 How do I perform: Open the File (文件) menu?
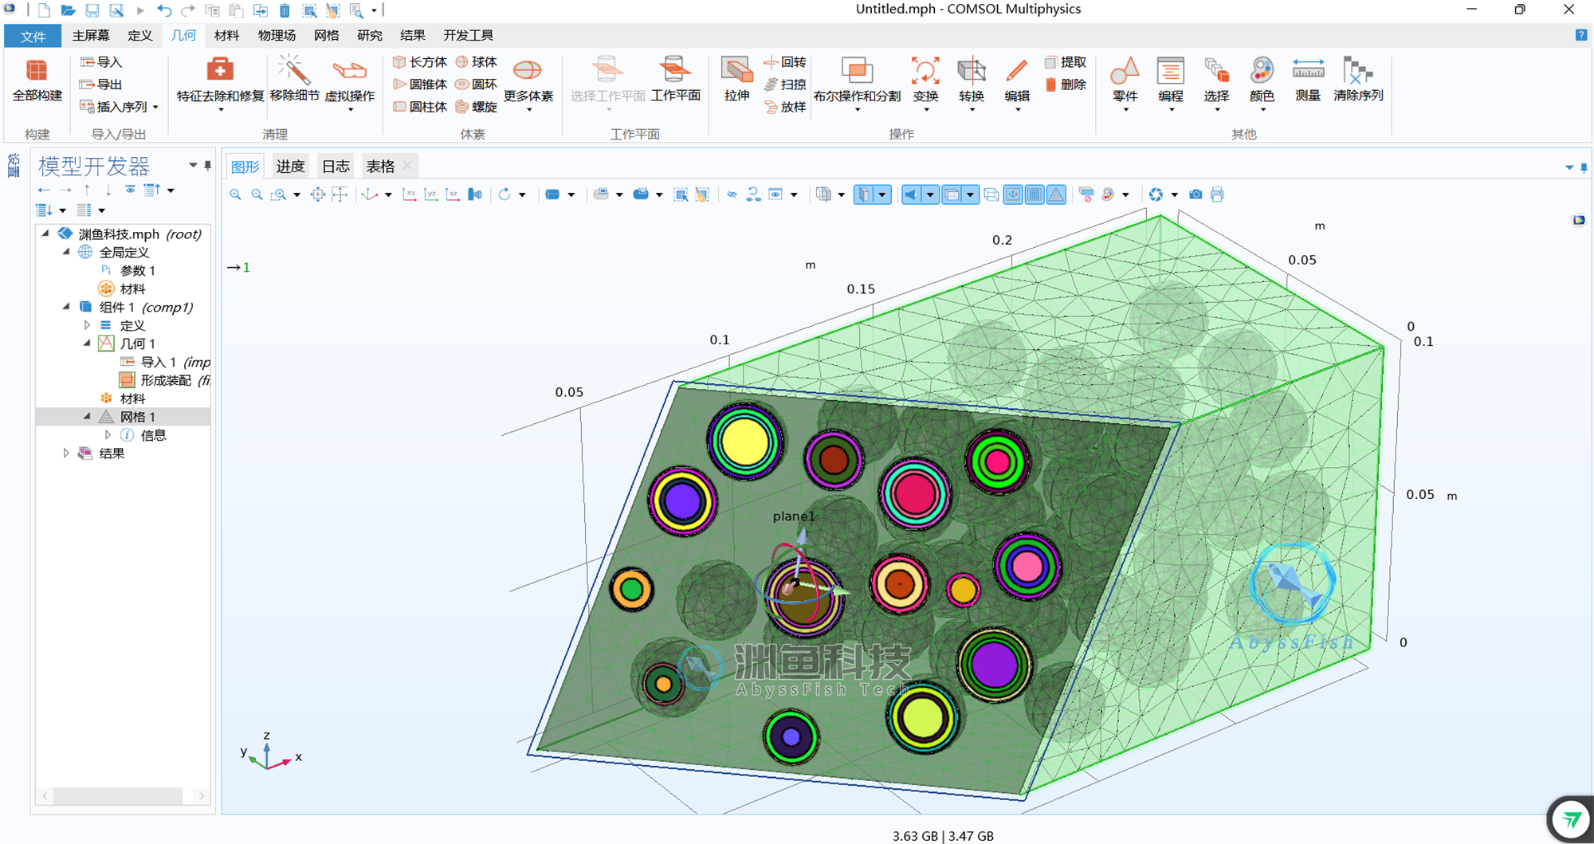coord(33,36)
